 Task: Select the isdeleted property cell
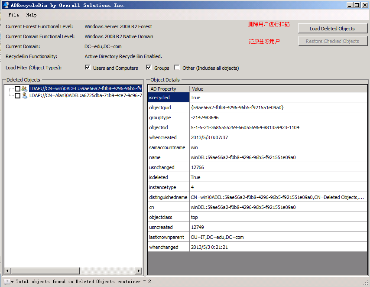(169, 177)
